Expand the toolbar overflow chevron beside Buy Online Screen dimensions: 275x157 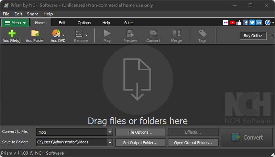point(272,36)
